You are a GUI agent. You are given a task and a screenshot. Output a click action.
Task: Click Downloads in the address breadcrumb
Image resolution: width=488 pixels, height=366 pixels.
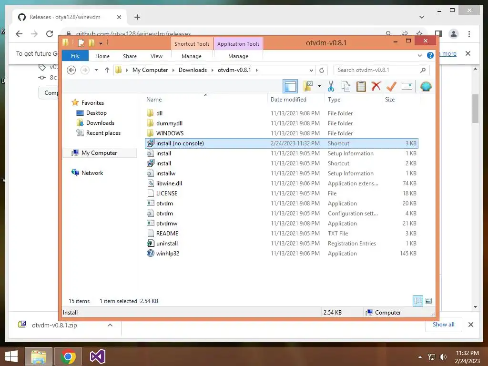click(x=193, y=70)
